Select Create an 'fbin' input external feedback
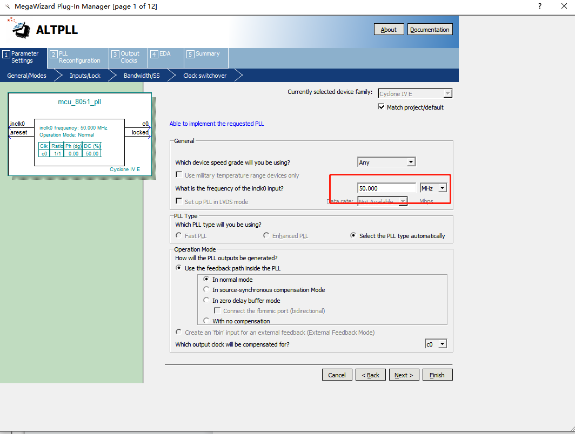The image size is (575, 434). (x=178, y=332)
